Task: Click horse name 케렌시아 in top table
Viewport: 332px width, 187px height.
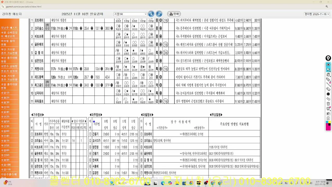Action: click(x=39, y=69)
